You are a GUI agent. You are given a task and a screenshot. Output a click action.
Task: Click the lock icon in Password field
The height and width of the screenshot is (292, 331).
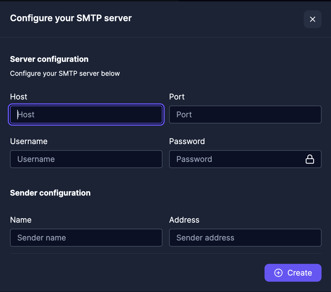point(310,159)
